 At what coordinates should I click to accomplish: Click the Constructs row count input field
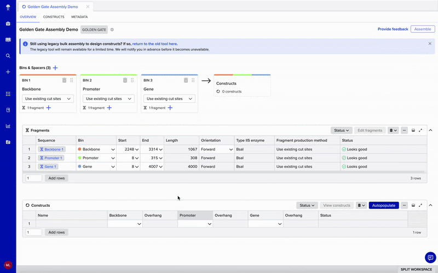click(x=33, y=232)
